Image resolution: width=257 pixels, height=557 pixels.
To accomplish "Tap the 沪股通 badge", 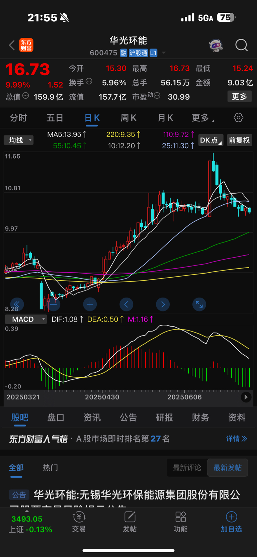I will [x=138, y=53].
